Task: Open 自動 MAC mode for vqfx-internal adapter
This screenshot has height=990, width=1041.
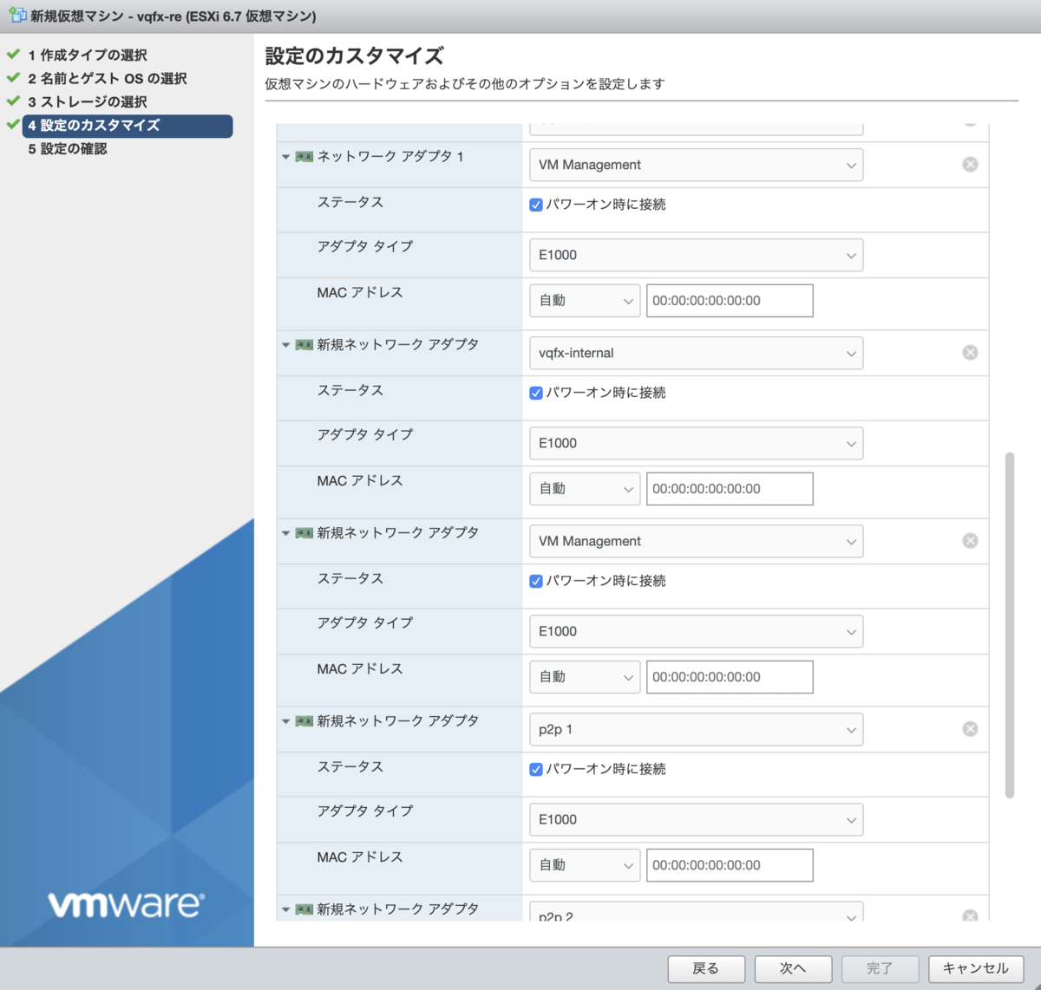Action: (585, 489)
